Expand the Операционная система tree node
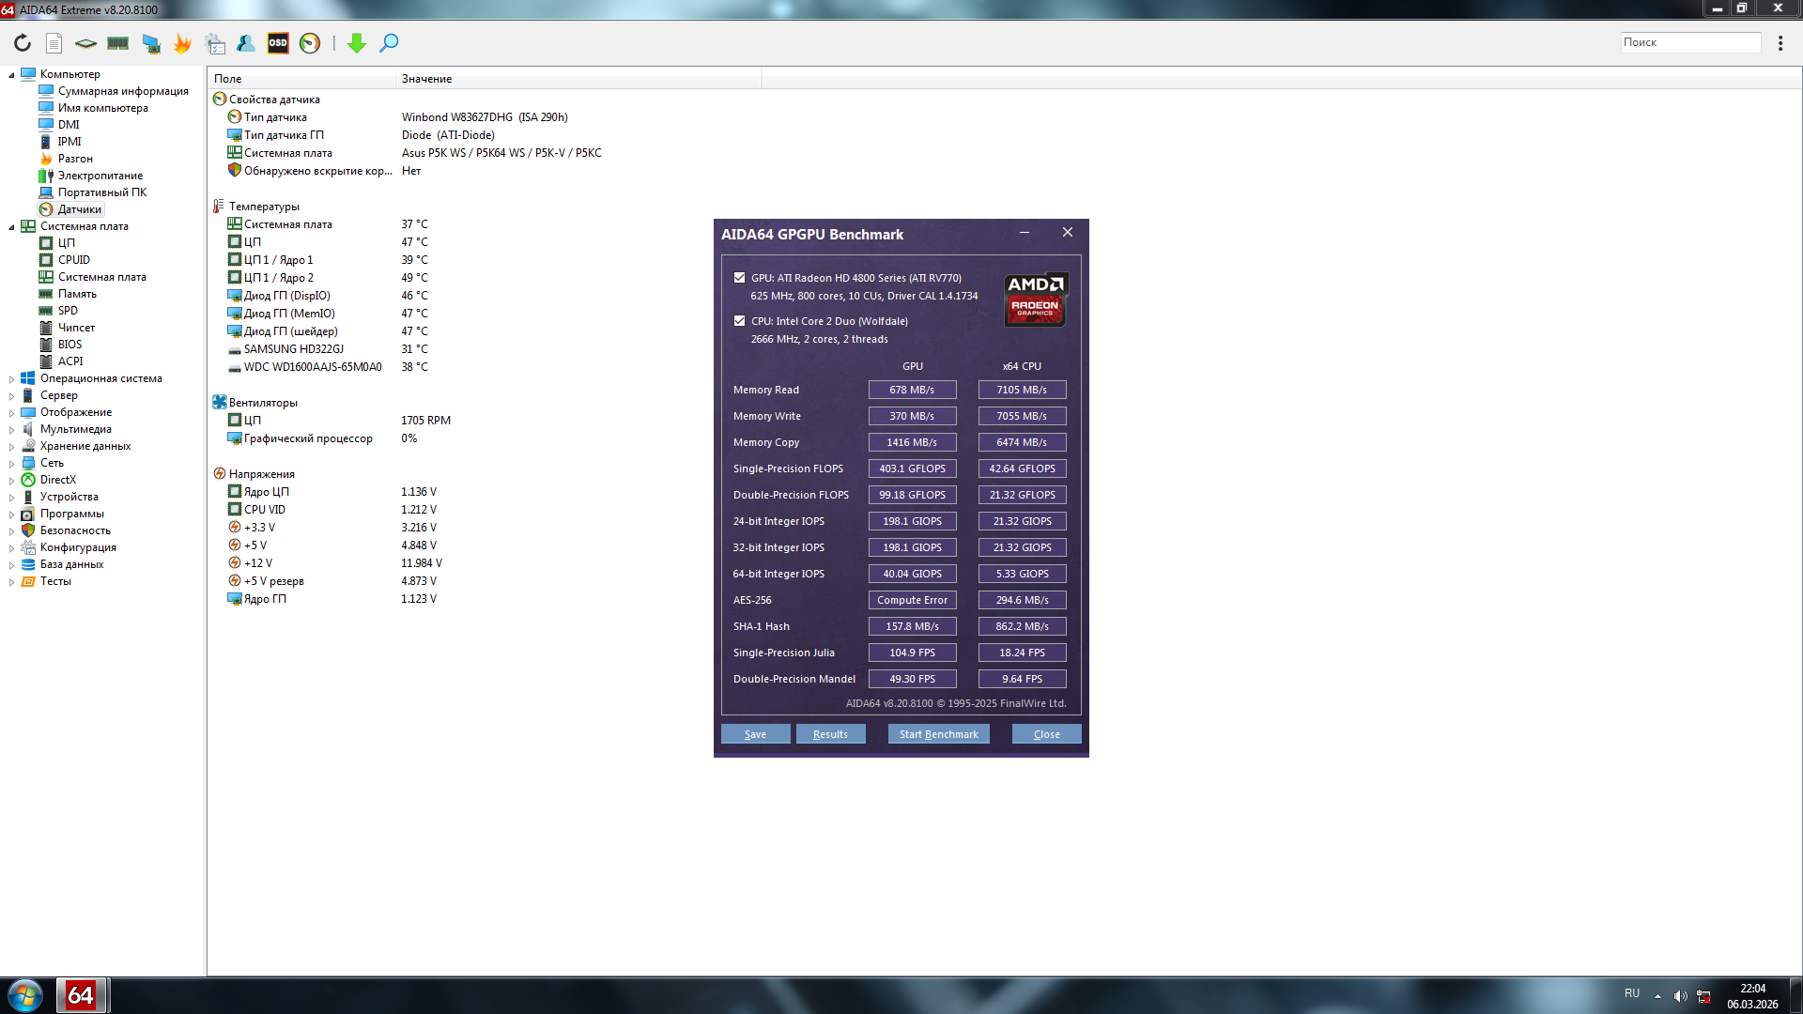The height and width of the screenshot is (1014, 1803). [11, 379]
